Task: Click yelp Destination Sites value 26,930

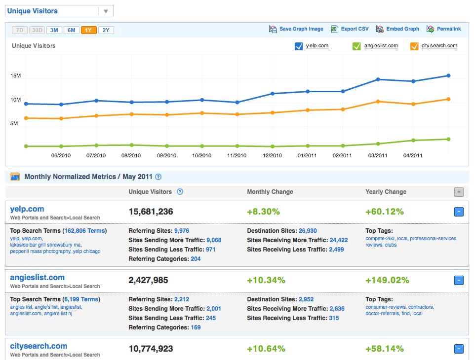Action: [308, 231]
